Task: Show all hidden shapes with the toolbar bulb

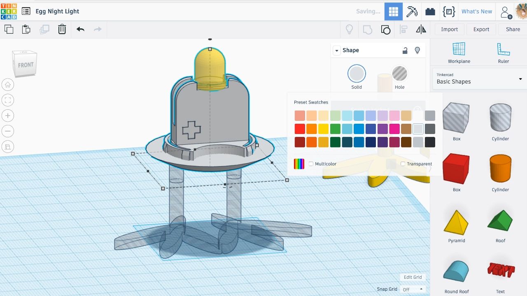Action: tap(349, 29)
